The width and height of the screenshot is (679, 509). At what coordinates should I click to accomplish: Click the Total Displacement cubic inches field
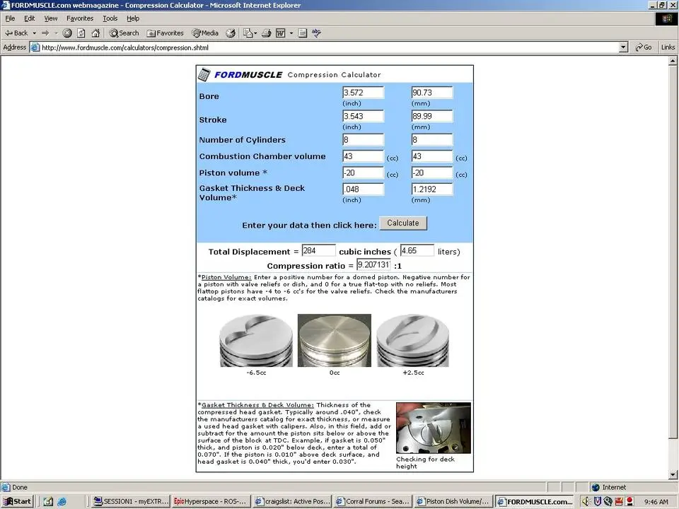click(x=318, y=250)
